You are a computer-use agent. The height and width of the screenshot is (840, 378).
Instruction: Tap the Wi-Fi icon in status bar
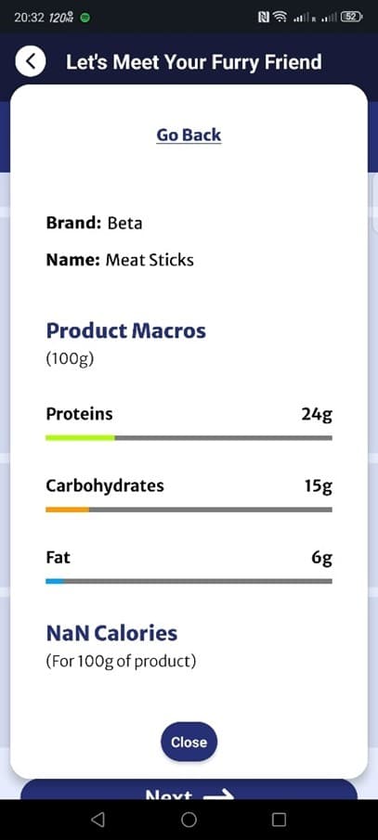pos(280,18)
